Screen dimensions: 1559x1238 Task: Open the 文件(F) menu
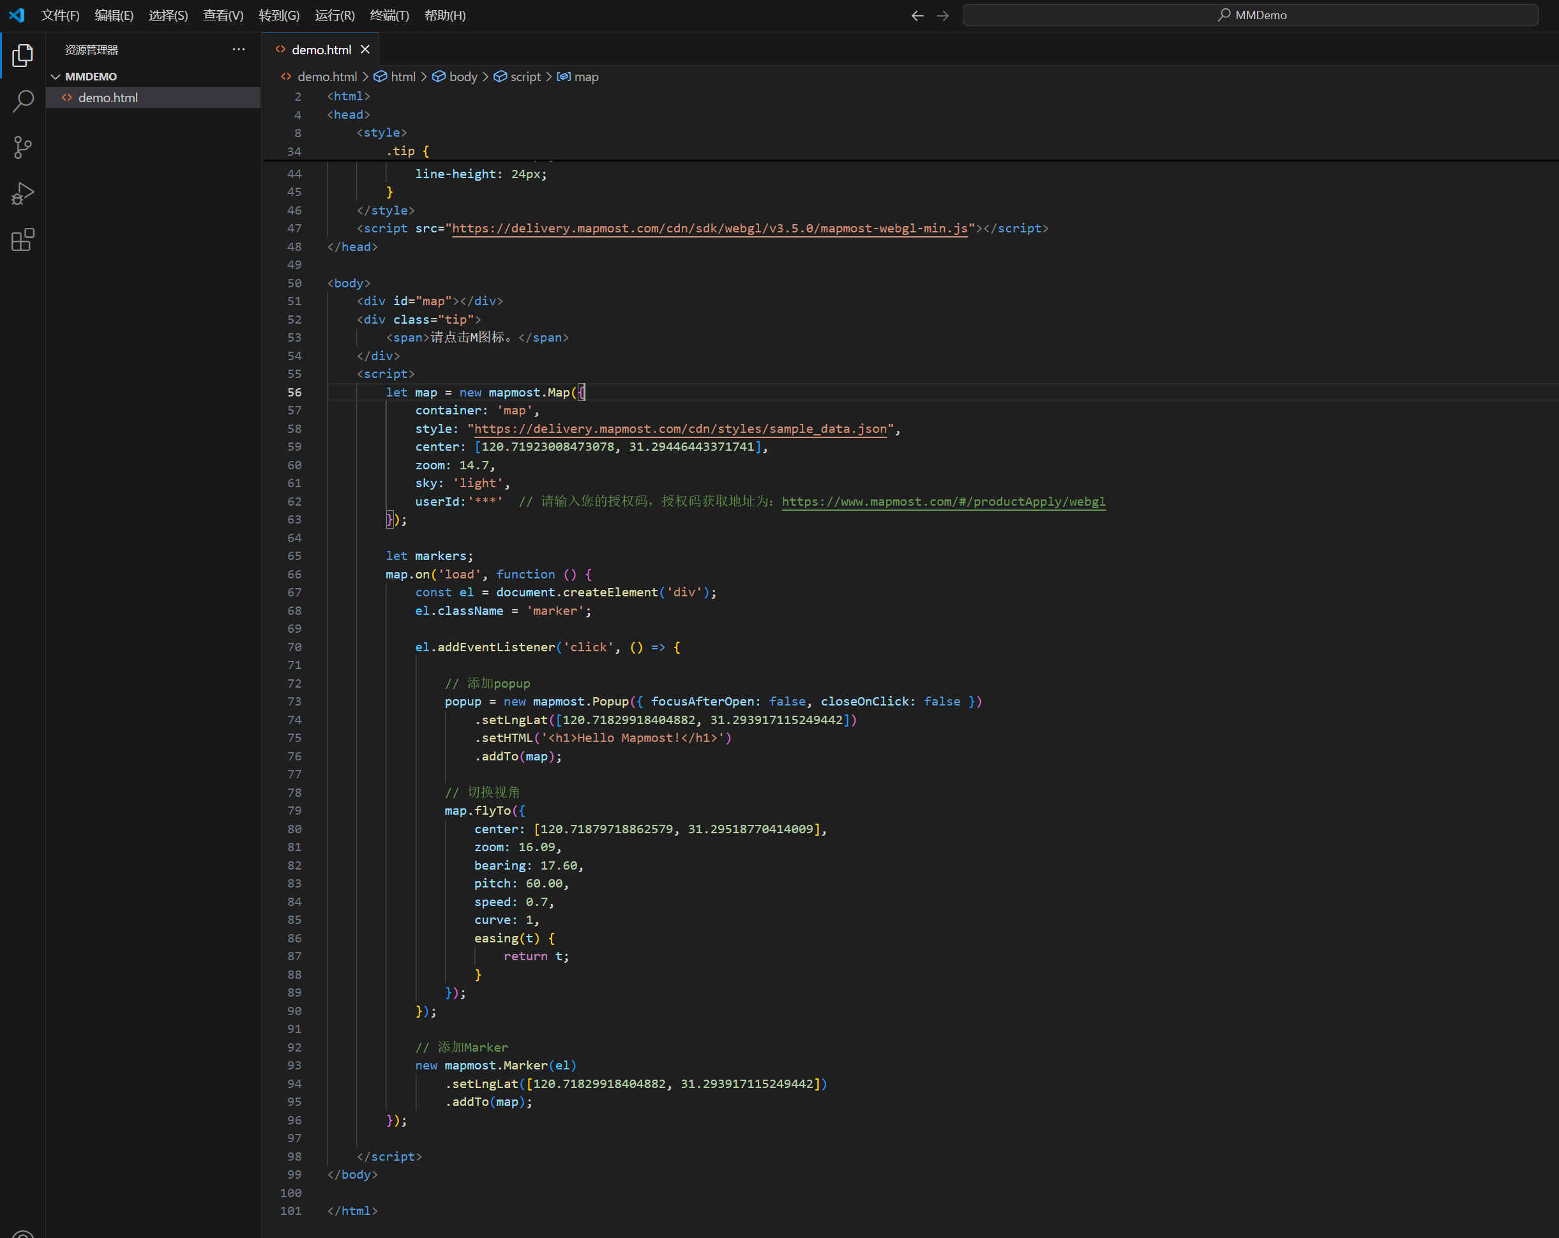60,15
